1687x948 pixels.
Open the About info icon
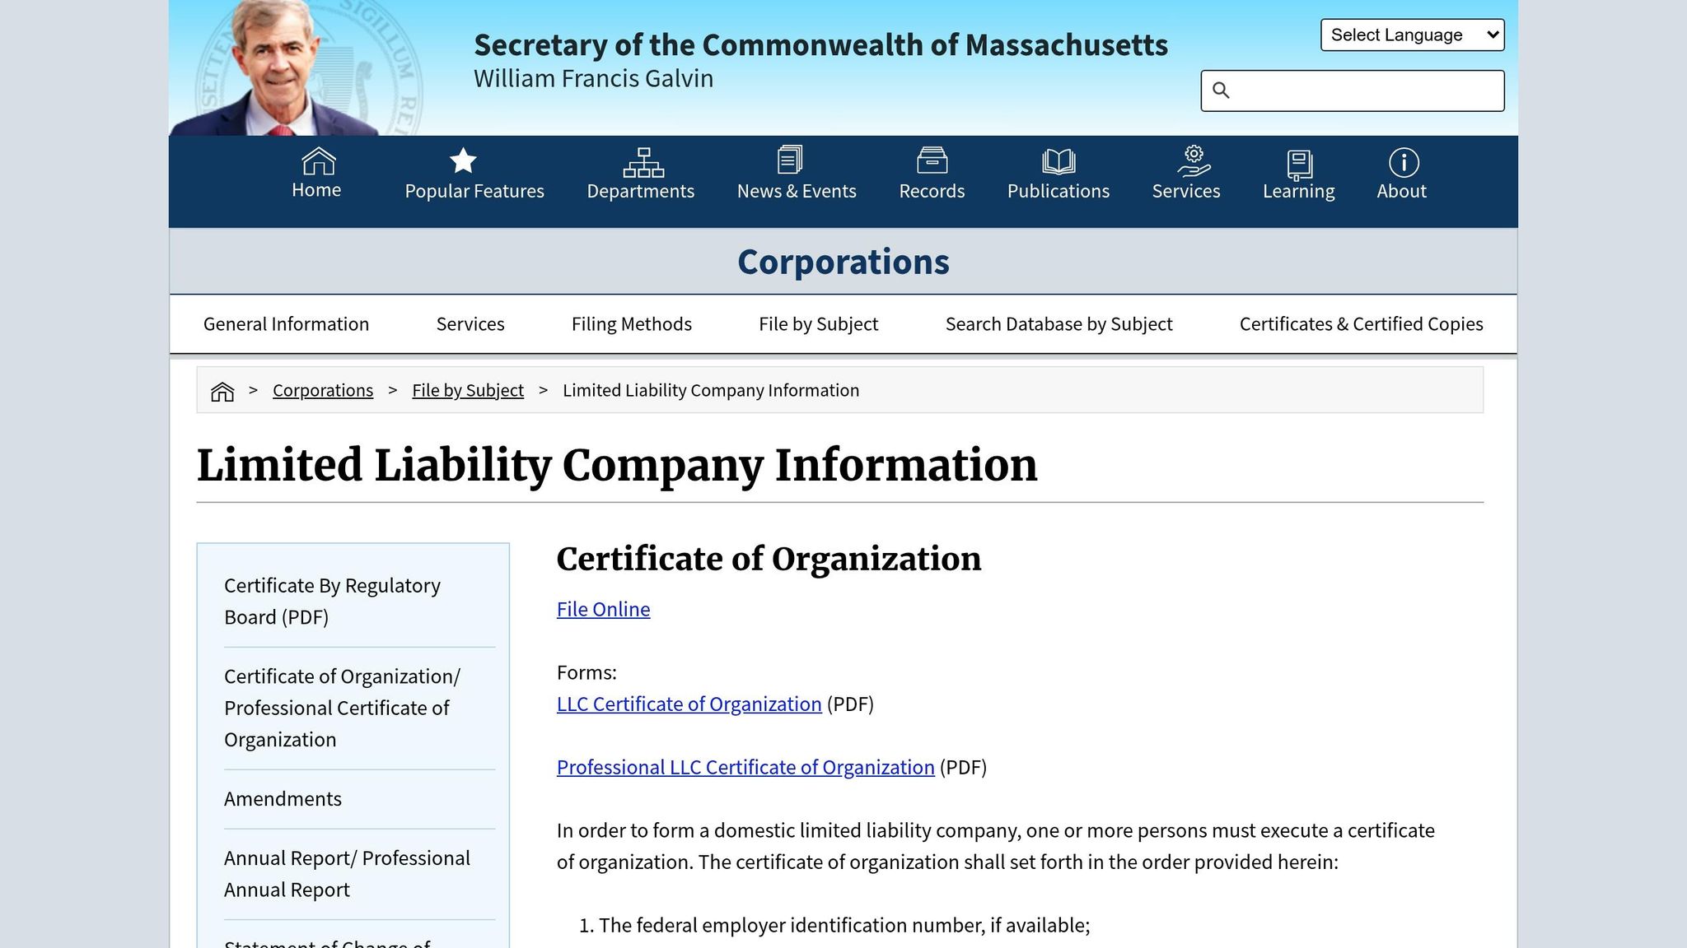point(1404,162)
